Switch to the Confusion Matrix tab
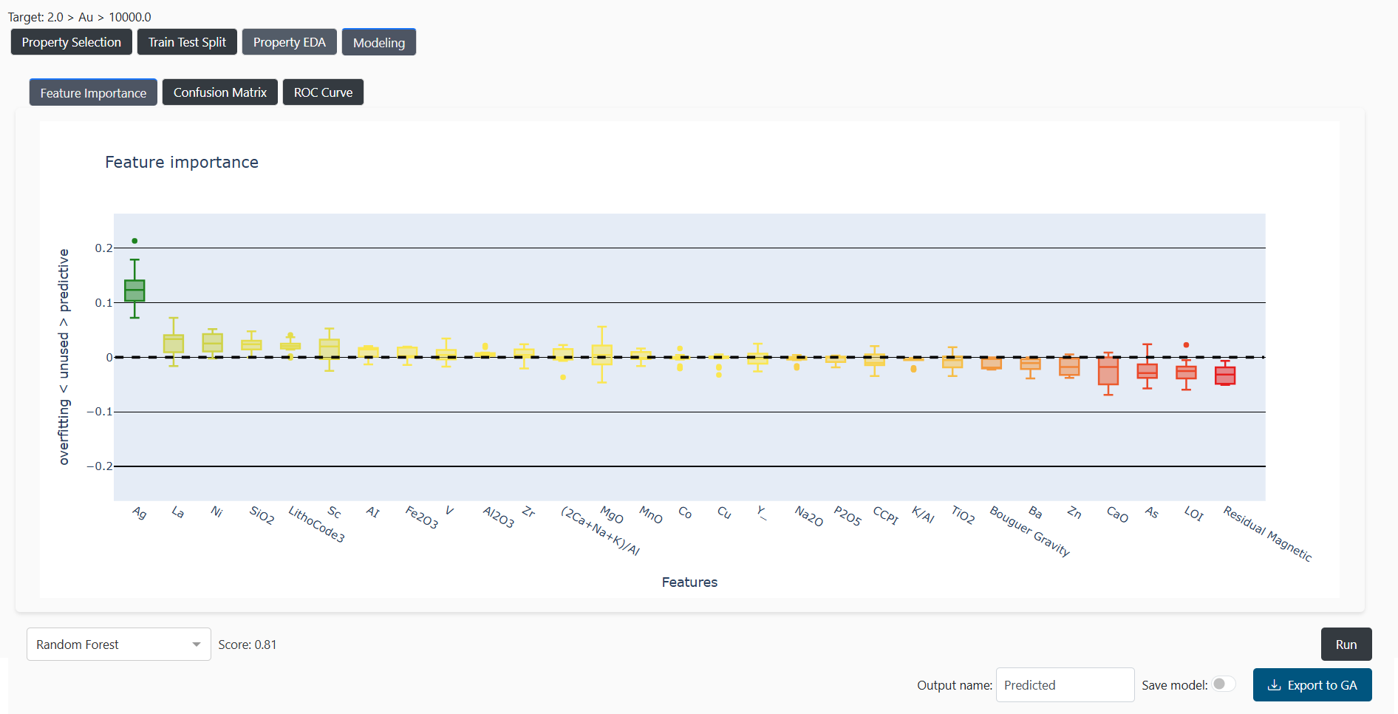 pos(220,92)
